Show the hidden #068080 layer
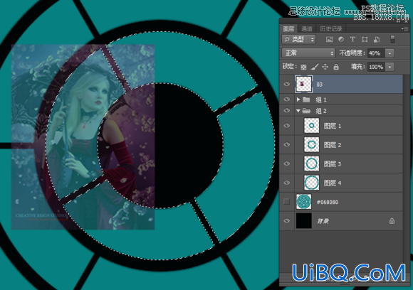Image resolution: width=413 pixels, height=290 pixels. 286,202
